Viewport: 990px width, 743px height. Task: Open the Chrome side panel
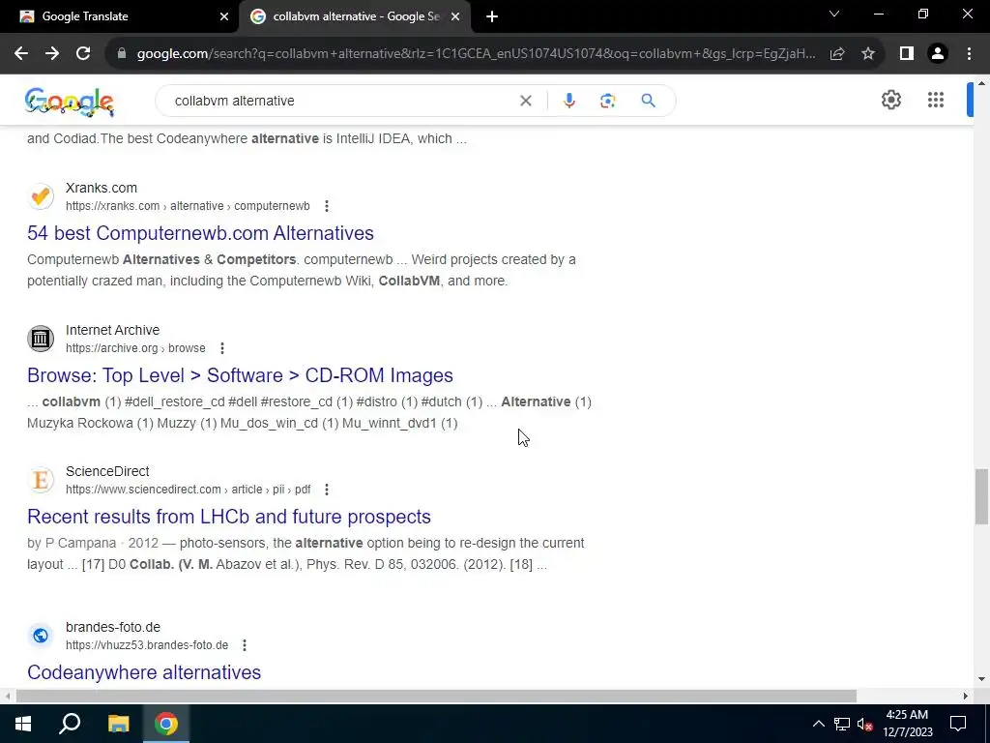pos(907,54)
